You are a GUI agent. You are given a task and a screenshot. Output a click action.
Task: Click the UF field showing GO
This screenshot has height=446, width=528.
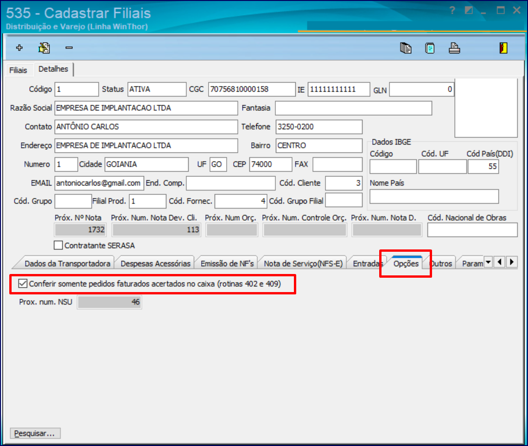point(218,165)
